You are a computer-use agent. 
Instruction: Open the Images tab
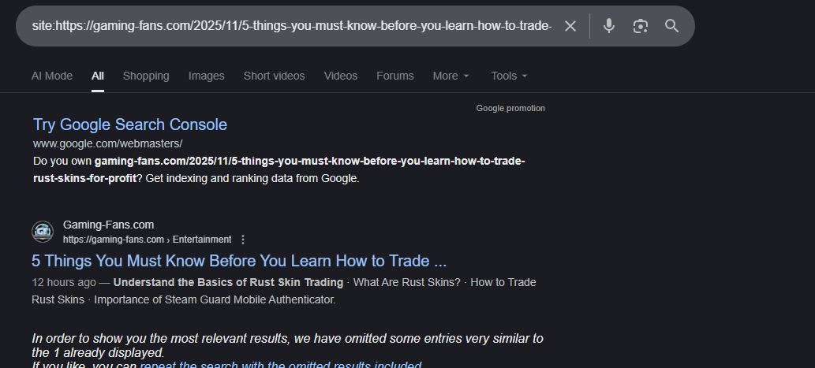pyautogui.click(x=207, y=76)
